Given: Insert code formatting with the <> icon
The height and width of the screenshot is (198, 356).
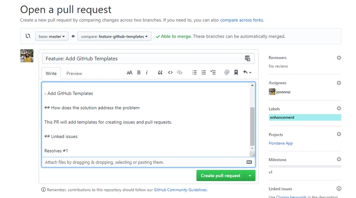Looking at the screenshot, I should pyautogui.click(x=170, y=73).
